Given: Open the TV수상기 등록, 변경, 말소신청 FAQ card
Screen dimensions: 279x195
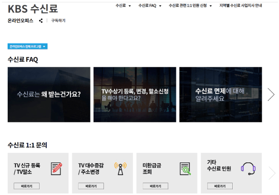Looking at the screenshot, I should (135, 95).
